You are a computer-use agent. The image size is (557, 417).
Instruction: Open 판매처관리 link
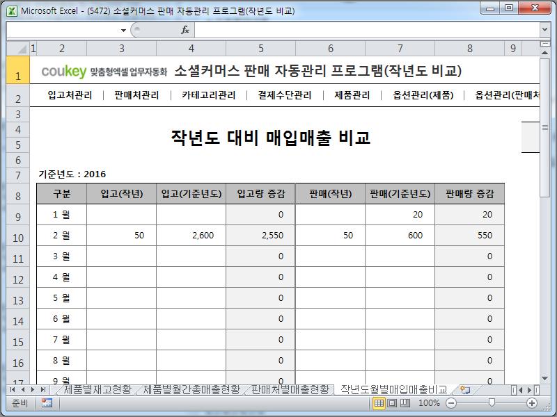click(x=136, y=95)
